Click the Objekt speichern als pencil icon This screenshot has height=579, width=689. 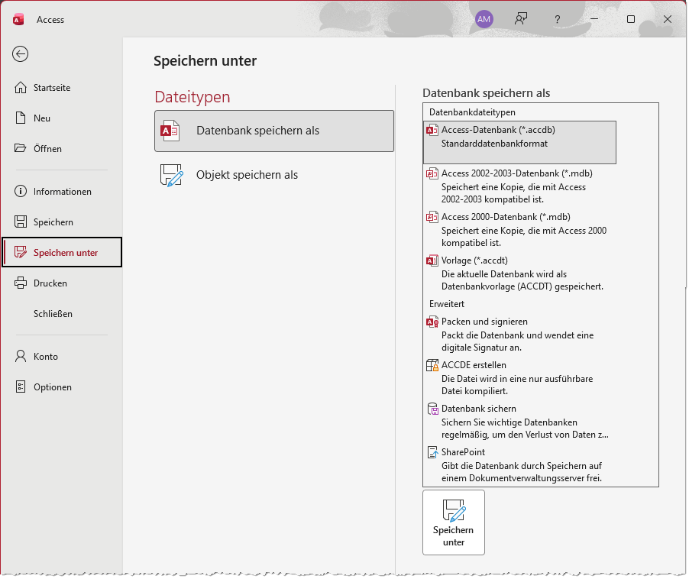(x=171, y=175)
